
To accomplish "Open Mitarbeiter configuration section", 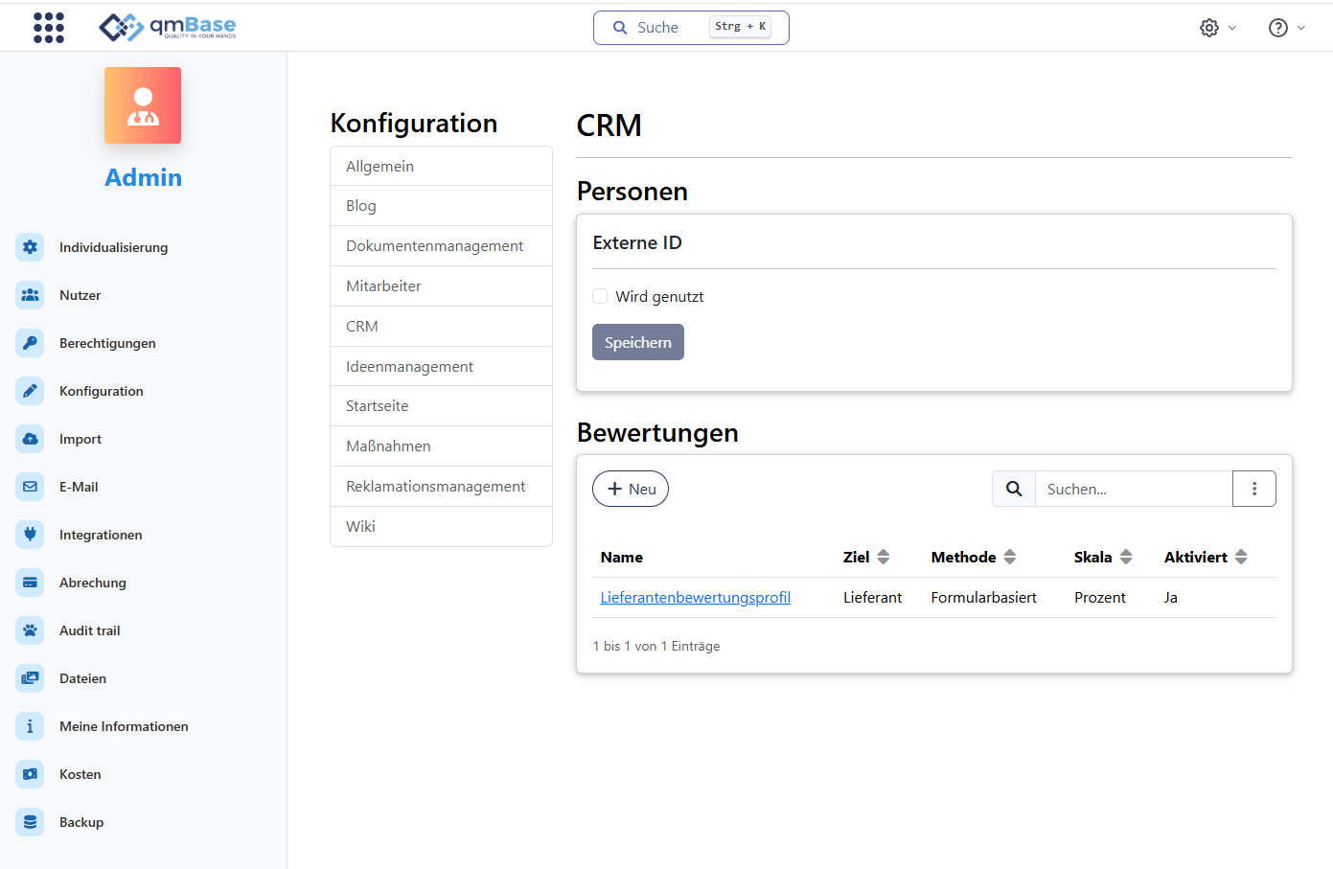I will click(441, 286).
